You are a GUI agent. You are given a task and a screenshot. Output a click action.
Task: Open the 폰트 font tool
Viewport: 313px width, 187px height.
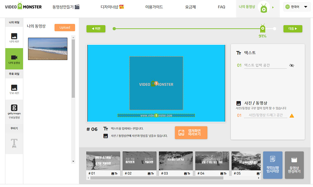(x=14, y=143)
